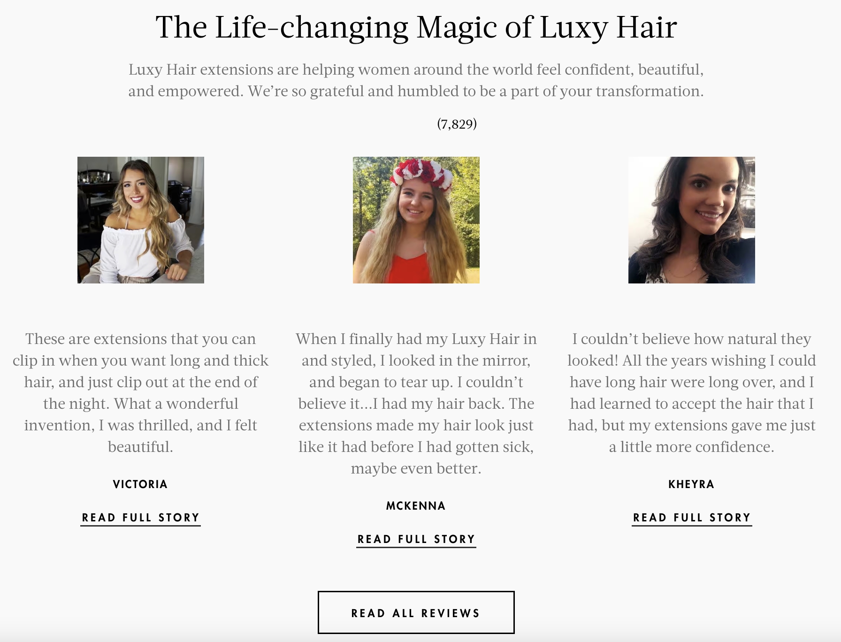Click the 'a little more confidence.' line
The width and height of the screenshot is (841, 642).
point(692,447)
